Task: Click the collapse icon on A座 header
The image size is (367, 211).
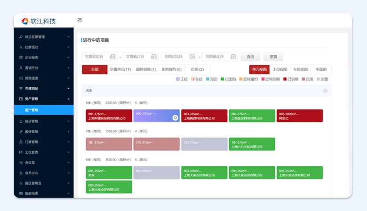Action: [x=325, y=90]
